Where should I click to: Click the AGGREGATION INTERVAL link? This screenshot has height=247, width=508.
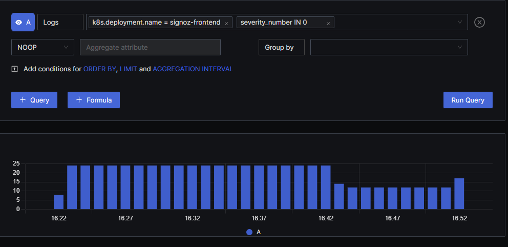tap(193, 69)
